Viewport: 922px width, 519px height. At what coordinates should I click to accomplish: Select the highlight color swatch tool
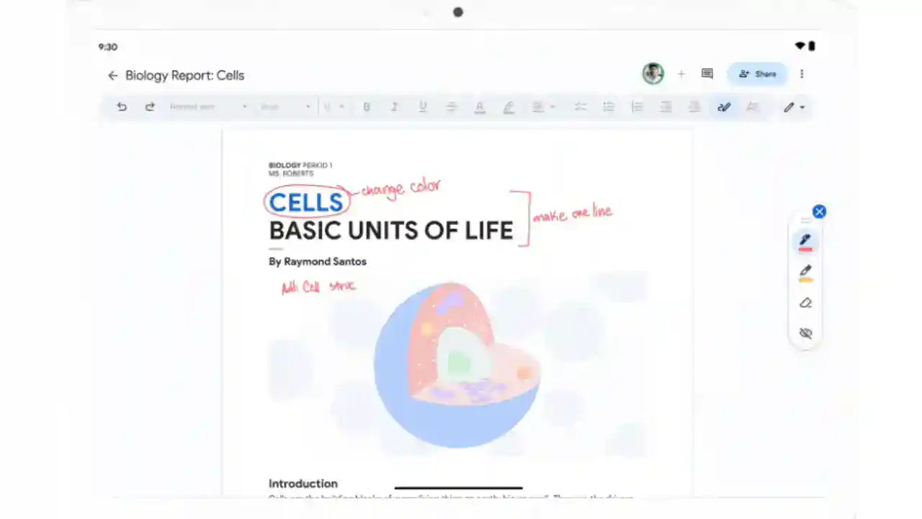pos(509,107)
